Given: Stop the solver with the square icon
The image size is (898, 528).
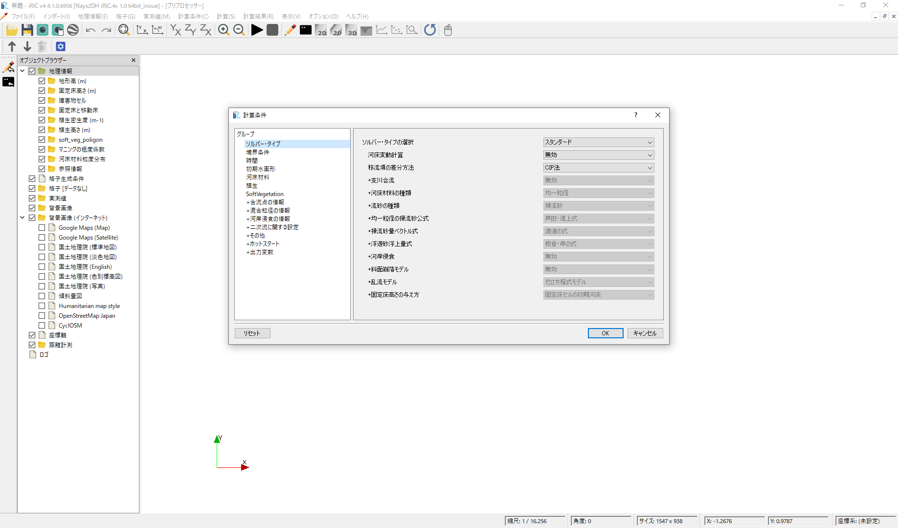Looking at the screenshot, I should pyautogui.click(x=272, y=30).
